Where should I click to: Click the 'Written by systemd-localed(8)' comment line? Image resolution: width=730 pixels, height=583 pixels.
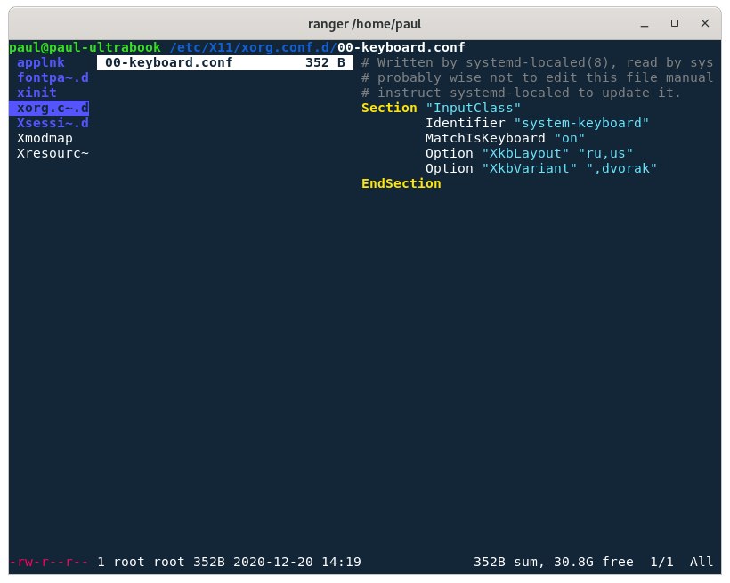tap(537, 62)
